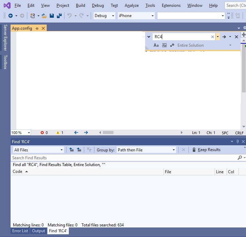246x237 pixels.
Task: Click the greyed-out navigate forward icon
Action: 22,16
